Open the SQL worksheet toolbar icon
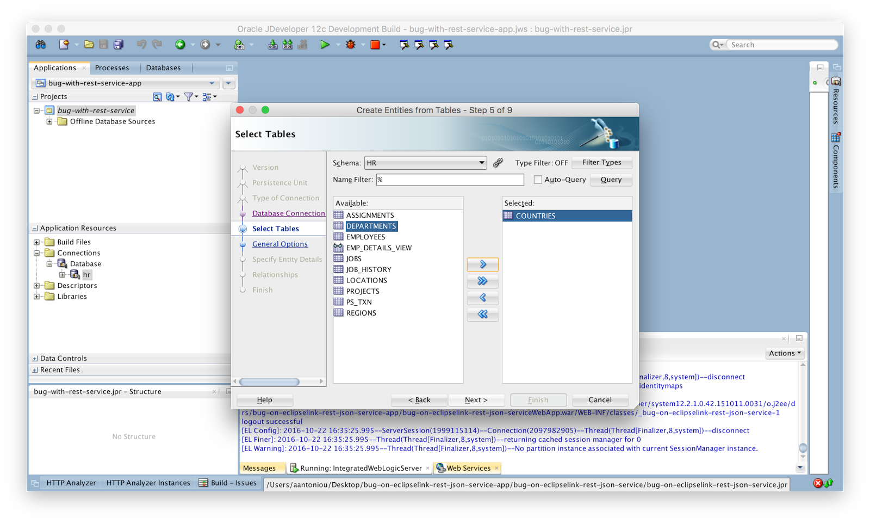Viewport: 870px width, 523px height. [239, 45]
